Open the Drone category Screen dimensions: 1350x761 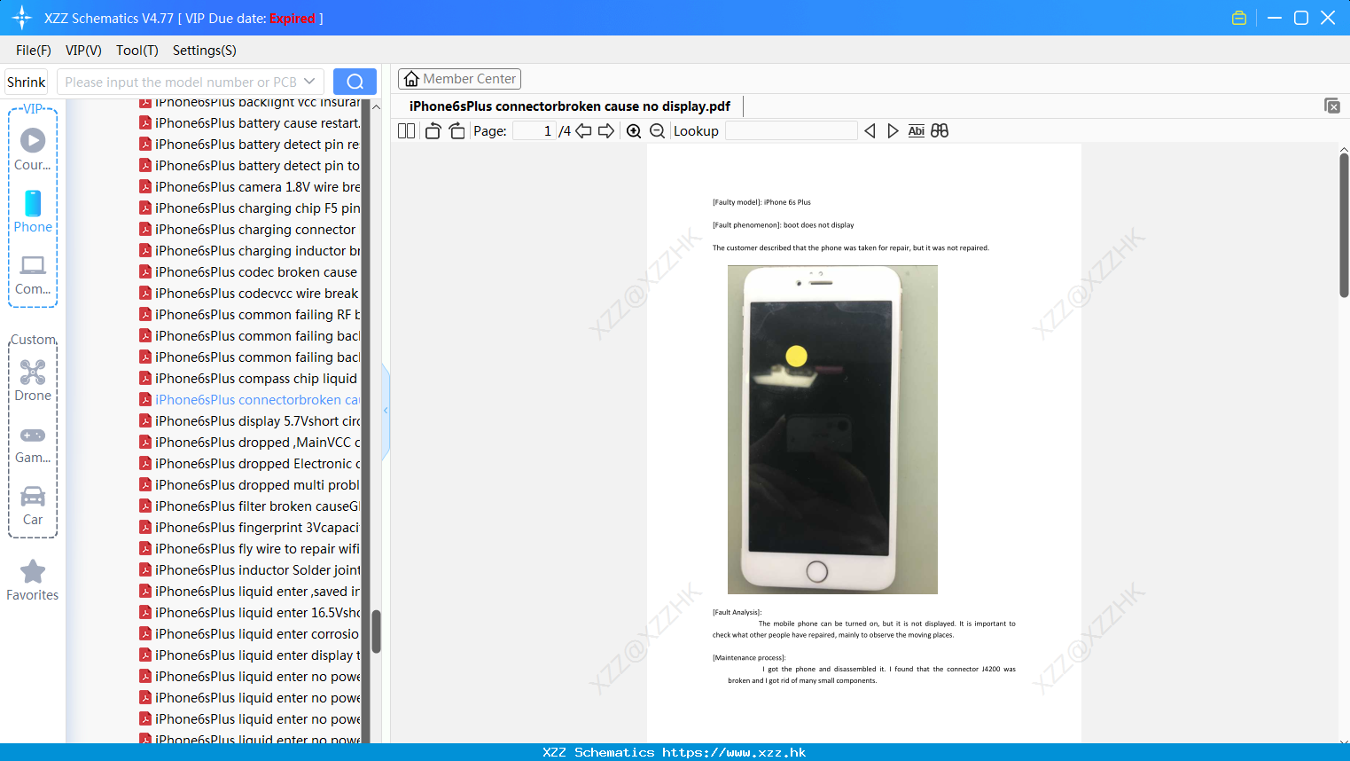[33, 372]
